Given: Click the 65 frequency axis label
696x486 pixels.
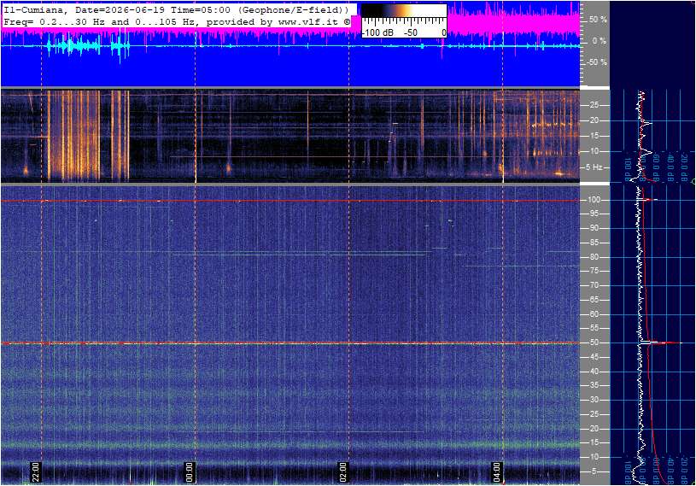Looking at the screenshot, I should click(x=594, y=300).
